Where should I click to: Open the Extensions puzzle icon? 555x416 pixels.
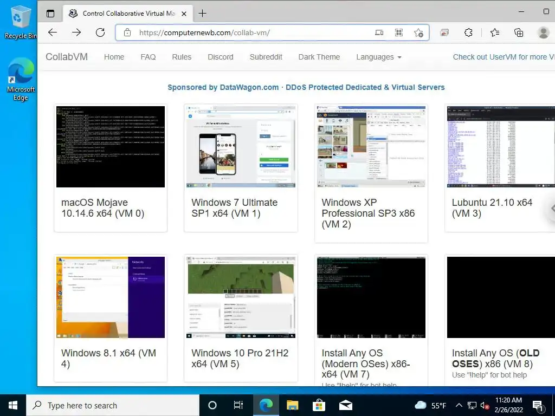(468, 32)
